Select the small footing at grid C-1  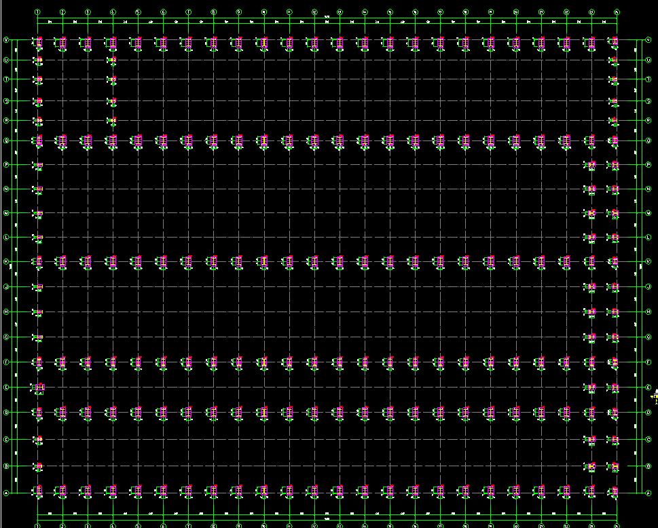pyautogui.click(x=38, y=440)
